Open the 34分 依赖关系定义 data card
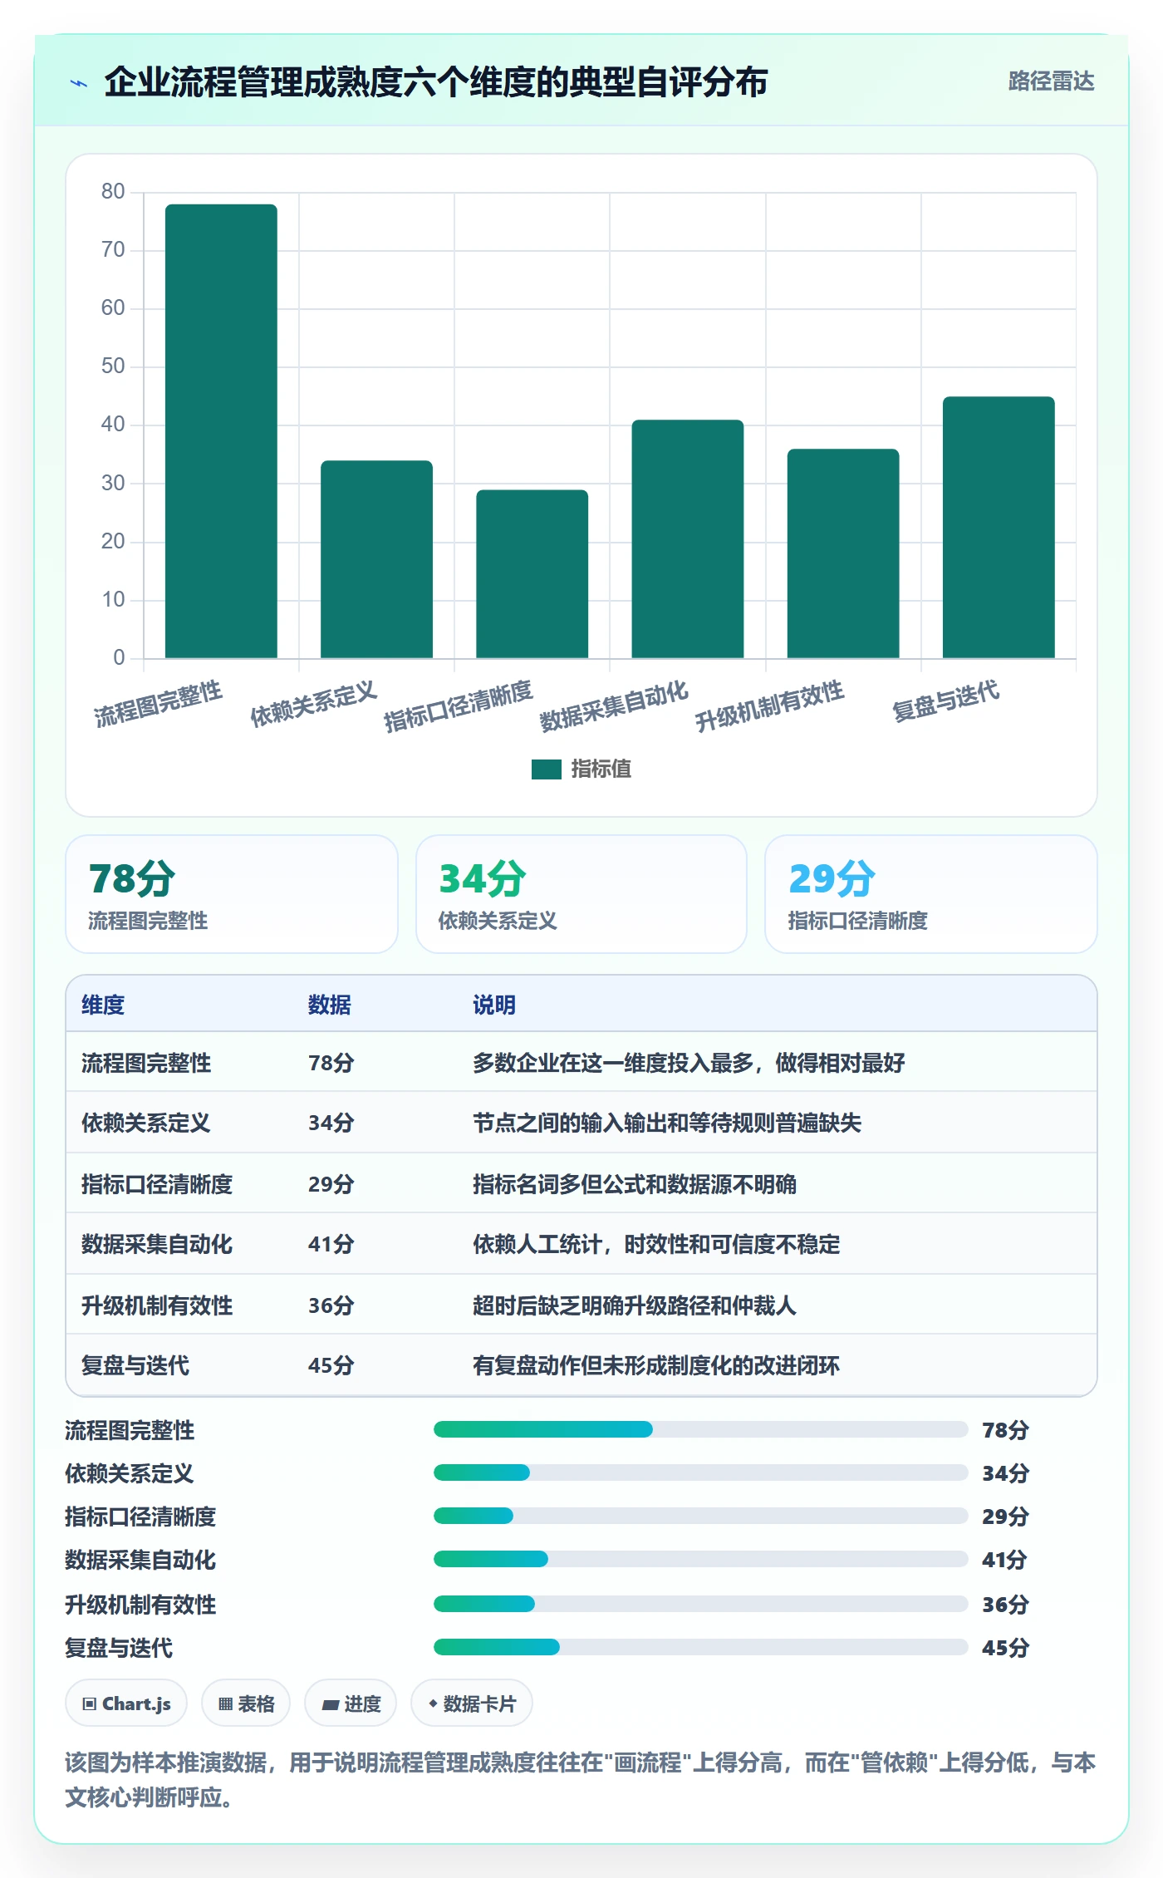This screenshot has height=1878, width=1163. click(x=581, y=894)
